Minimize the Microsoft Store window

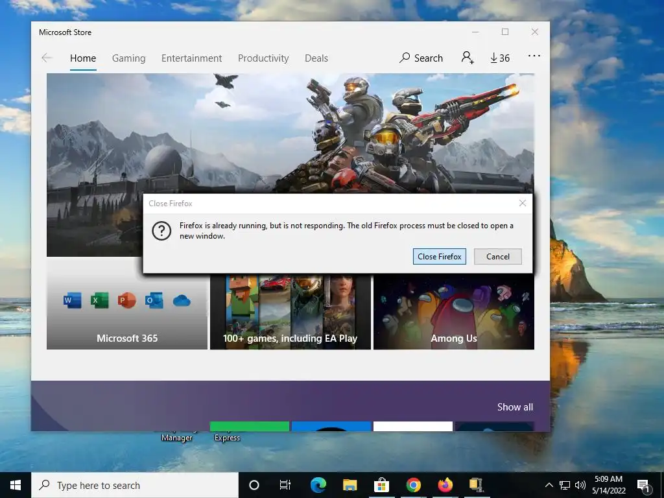pyautogui.click(x=475, y=32)
